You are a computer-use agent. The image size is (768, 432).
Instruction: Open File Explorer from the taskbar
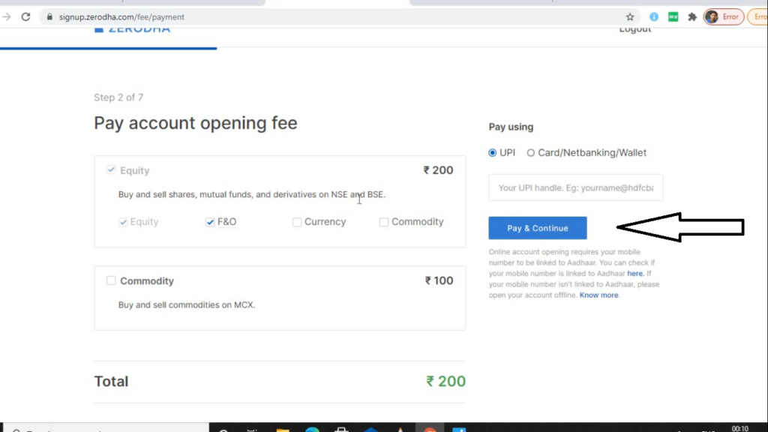(x=283, y=429)
